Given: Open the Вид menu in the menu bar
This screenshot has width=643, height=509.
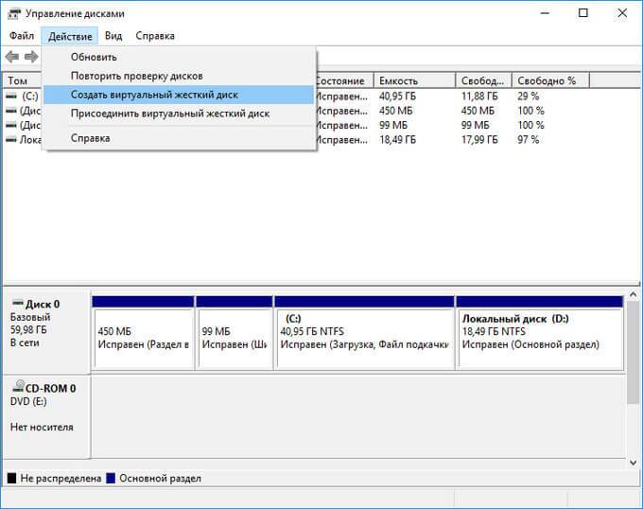Looking at the screenshot, I should click(113, 36).
